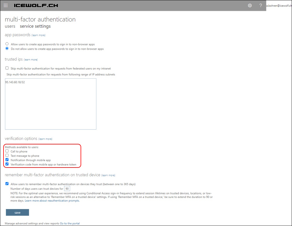Viewport: 292px width, 226px height.
Task: Click the Manage advanced settings and view reports text
Action: (32, 223)
